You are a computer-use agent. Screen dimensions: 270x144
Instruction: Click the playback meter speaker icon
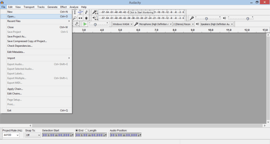(94, 18)
